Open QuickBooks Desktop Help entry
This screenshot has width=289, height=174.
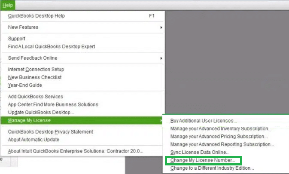point(37,16)
